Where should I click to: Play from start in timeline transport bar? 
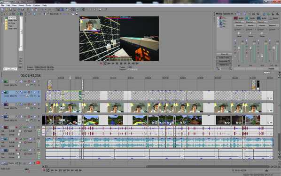(x=52, y=170)
